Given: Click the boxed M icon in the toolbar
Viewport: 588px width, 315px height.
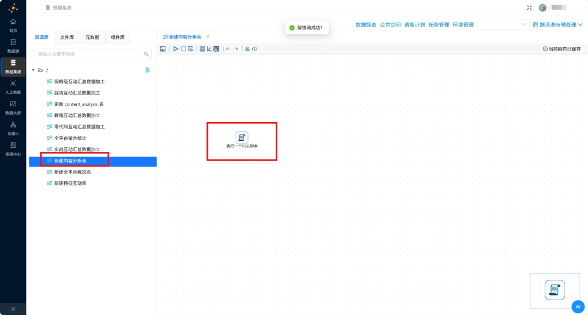Looking at the screenshot, I should (216, 49).
